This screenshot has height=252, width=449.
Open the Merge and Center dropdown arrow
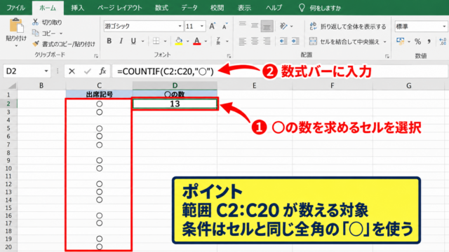[x=384, y=42]
